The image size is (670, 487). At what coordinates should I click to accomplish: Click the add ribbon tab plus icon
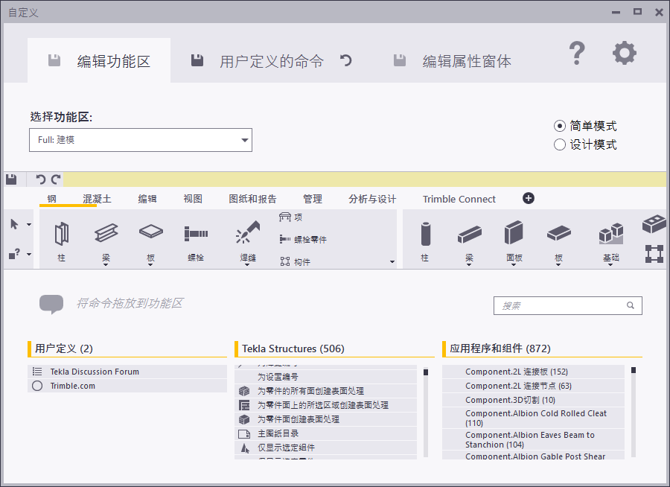pos(529,198)
